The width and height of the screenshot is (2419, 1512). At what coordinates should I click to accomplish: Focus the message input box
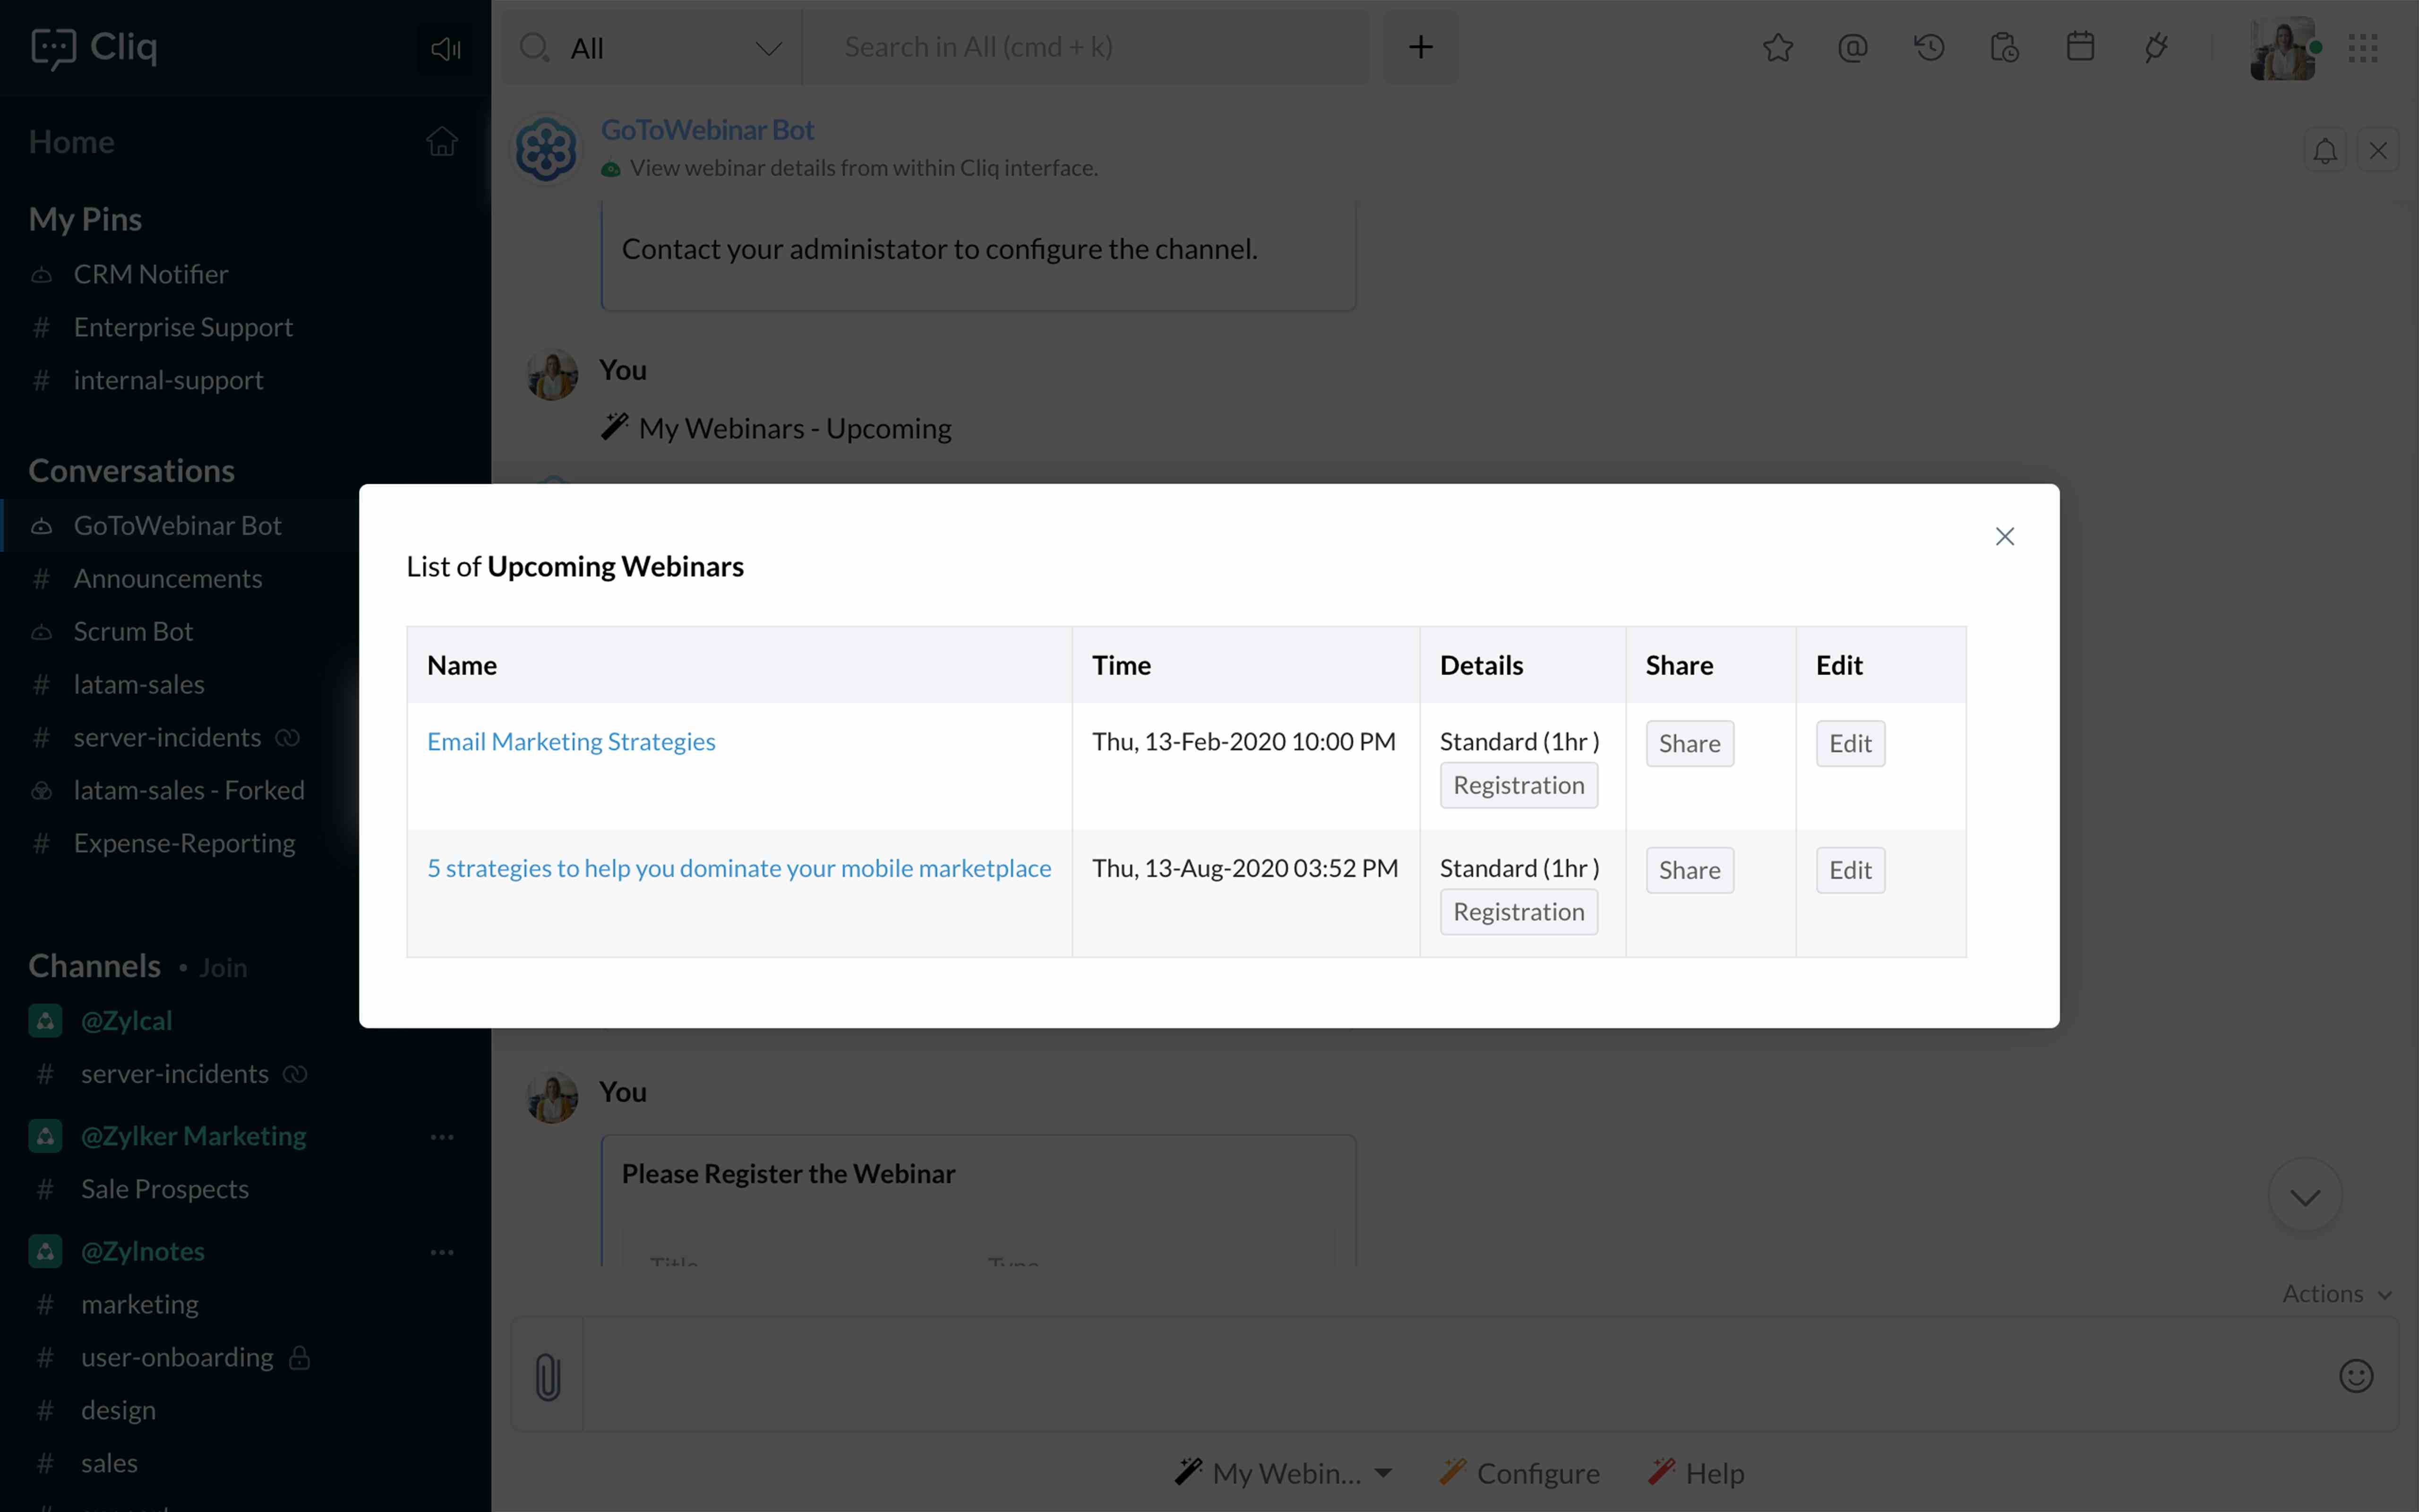click(1454, 1375)
